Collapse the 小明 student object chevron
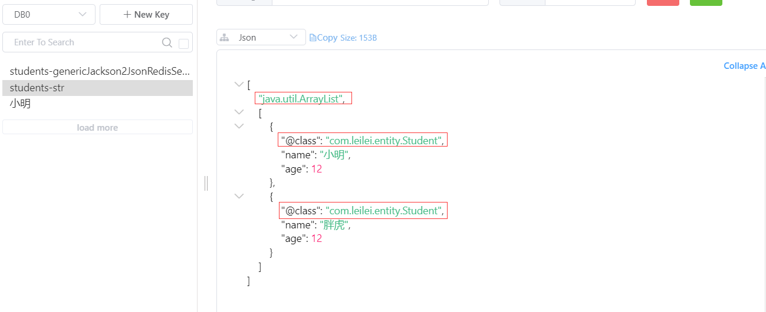Screen dimensions: 766x312 click(239, 126)
